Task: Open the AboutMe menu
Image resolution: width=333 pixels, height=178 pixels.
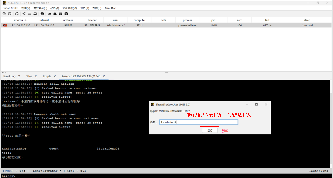Action: point(110,8)
